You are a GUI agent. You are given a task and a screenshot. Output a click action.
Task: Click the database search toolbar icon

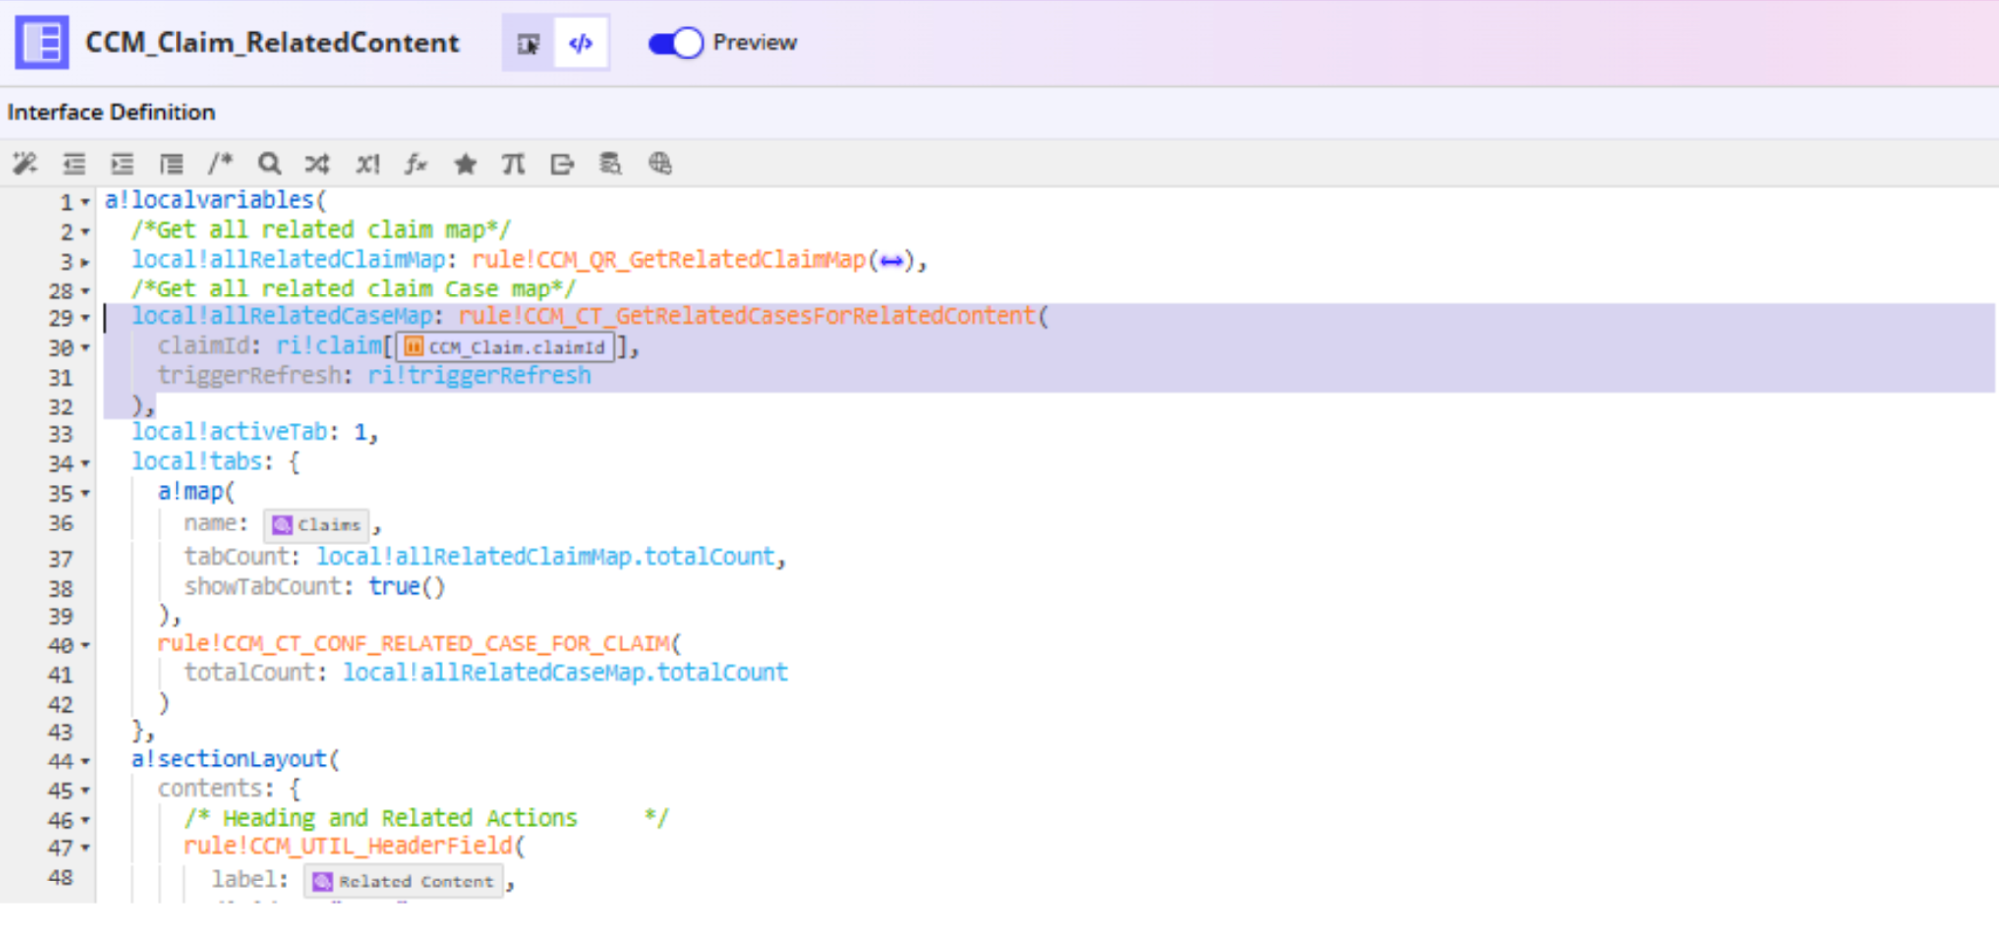pos(611,164)
